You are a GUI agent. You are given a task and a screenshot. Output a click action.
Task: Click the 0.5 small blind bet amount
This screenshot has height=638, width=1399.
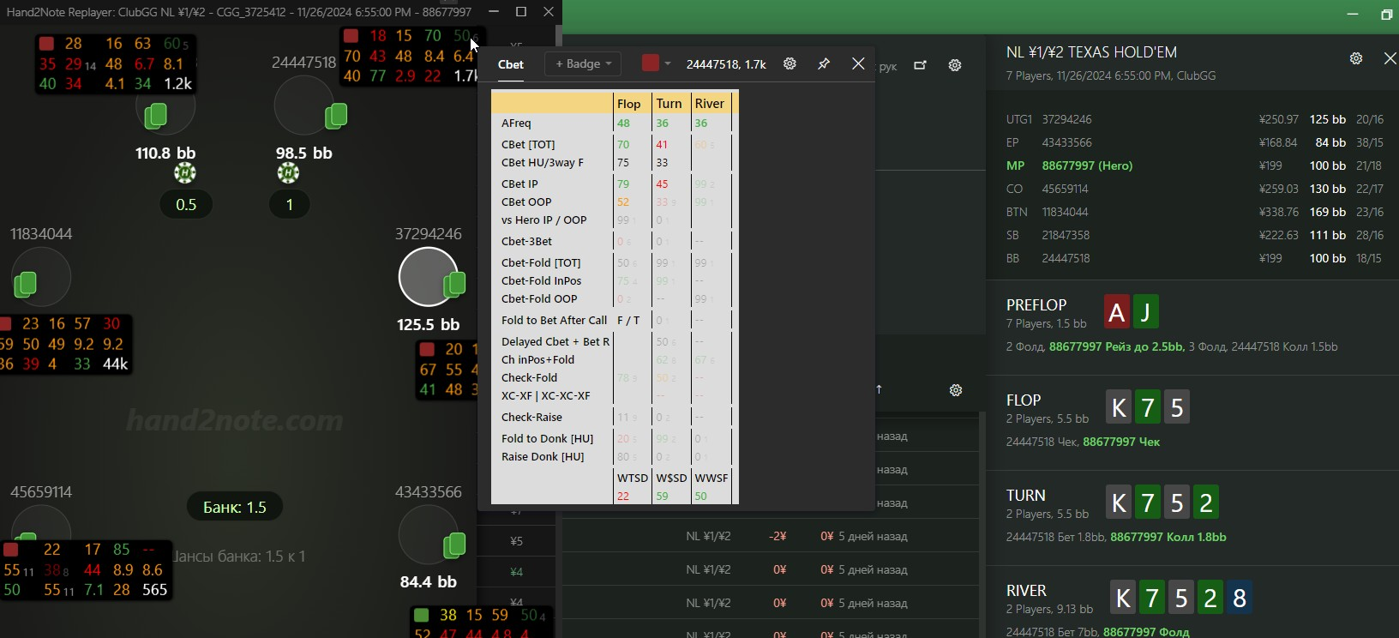coord(186,205)
